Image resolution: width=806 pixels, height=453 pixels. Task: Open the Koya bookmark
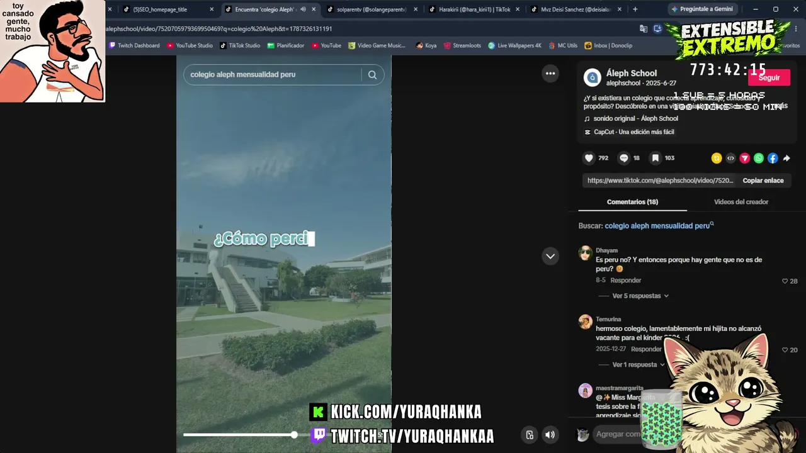pos(426,45)
